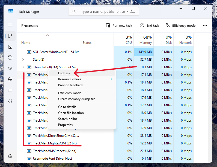Choose Create memory dump file

[x=82, y=99]
